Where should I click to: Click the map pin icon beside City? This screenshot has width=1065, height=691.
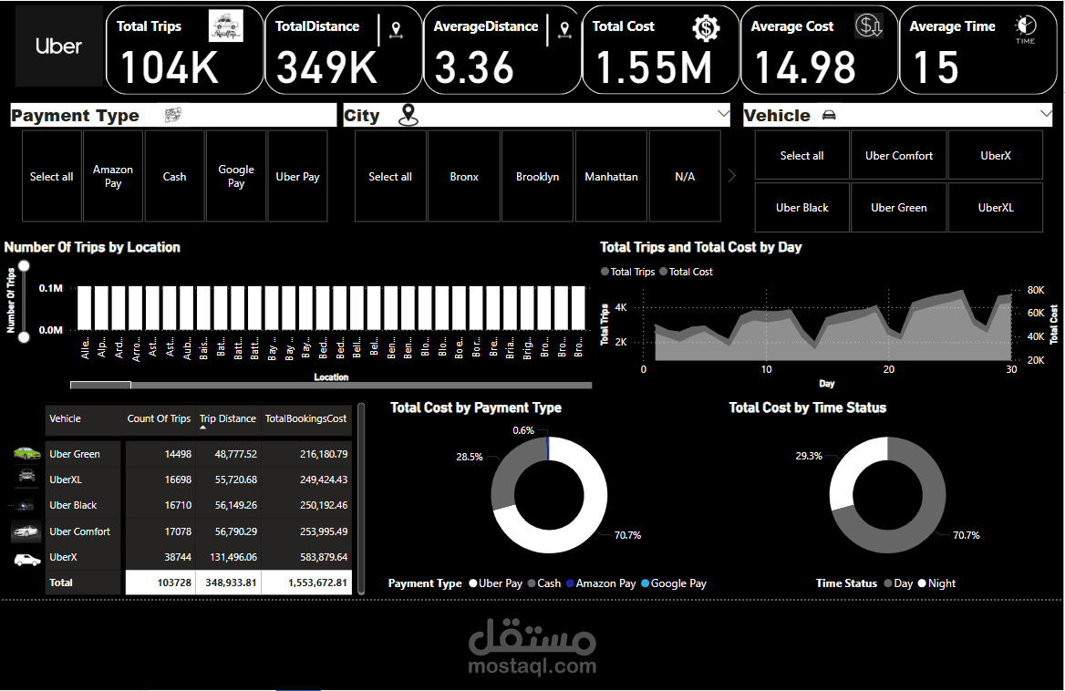click(x=408, y=115)
